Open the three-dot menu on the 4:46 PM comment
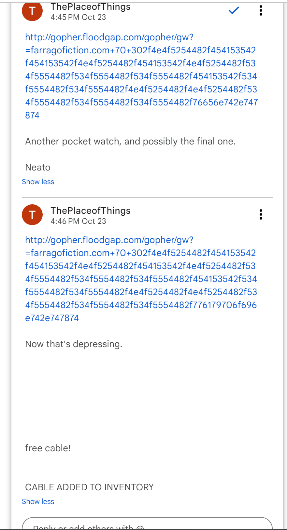This screenshot has height=530, width=287. tap(261, 214)
